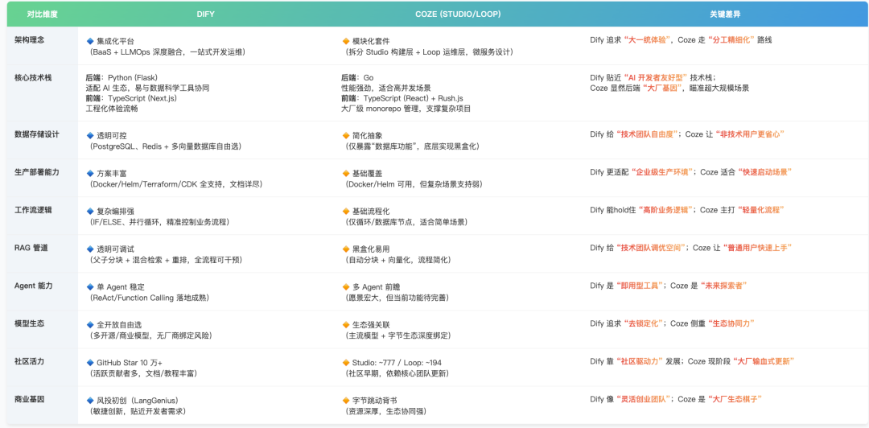
Task: Click blue diamond beside 风投初创
Action: 90,401
